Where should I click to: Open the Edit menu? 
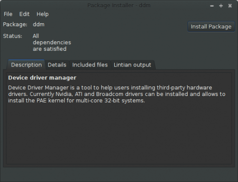[24, 14]
